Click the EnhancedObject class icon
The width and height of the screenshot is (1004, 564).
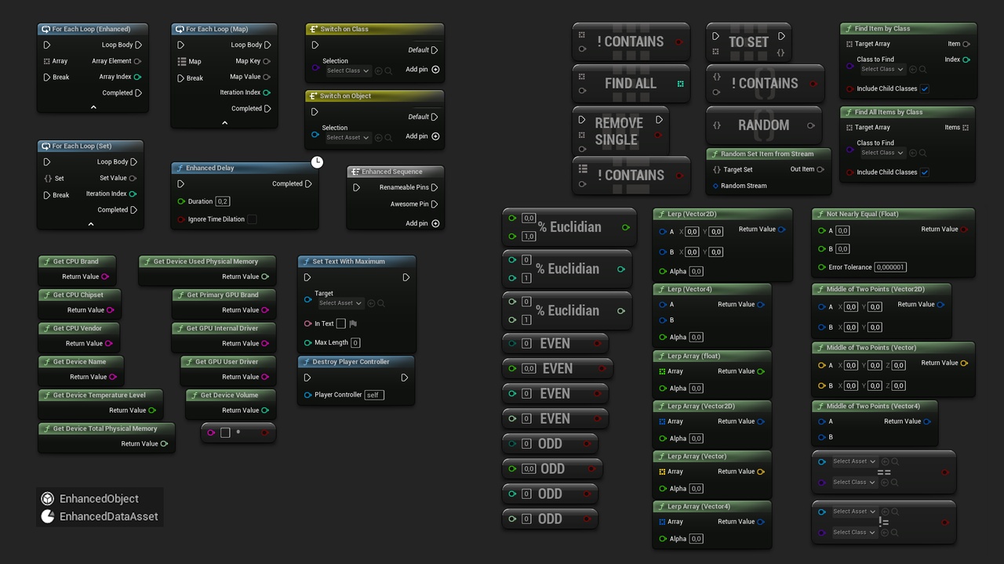tap(48, 499)
